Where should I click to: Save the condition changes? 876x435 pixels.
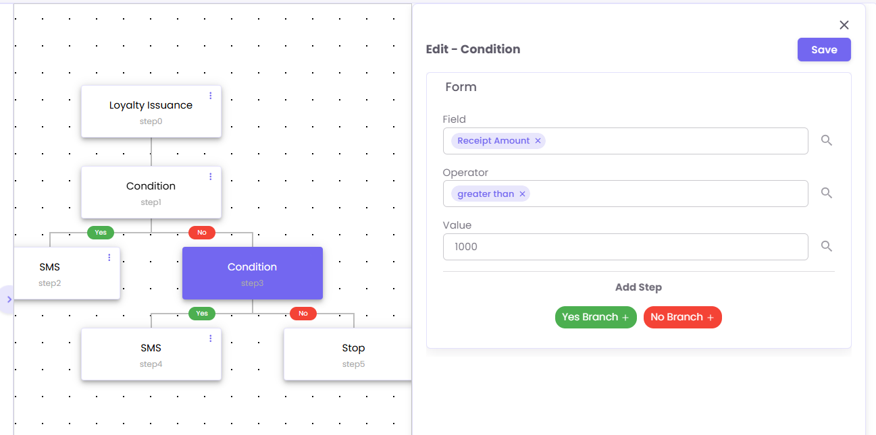point(823,50)
